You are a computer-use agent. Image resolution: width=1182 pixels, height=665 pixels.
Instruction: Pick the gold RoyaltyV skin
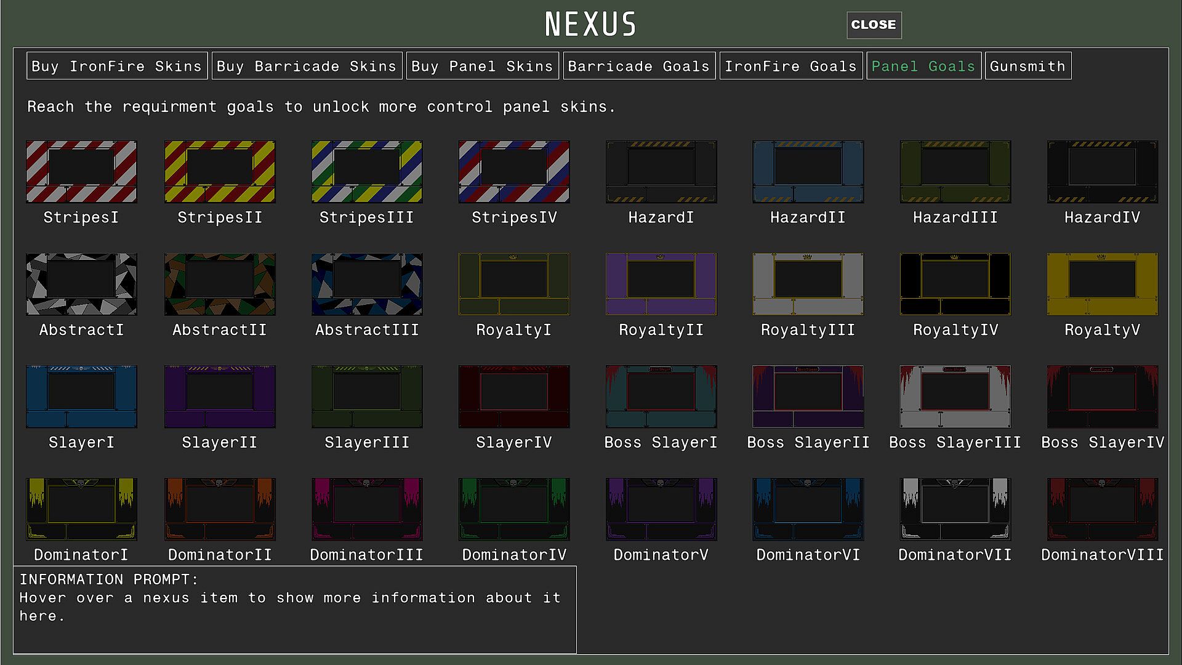tap(1103, 284)
